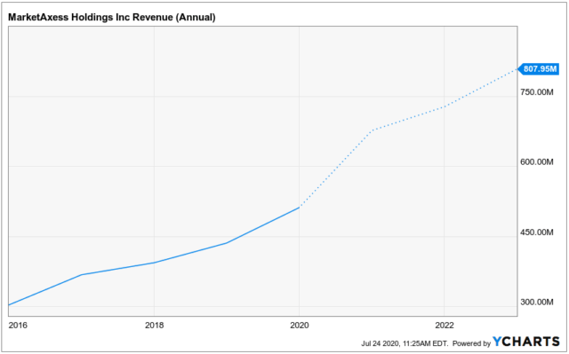Screen dimensions: 569x354
Task: Click the Jul 24 2020, 11:25AM EDT timestamp
Action: pos(405,343)
